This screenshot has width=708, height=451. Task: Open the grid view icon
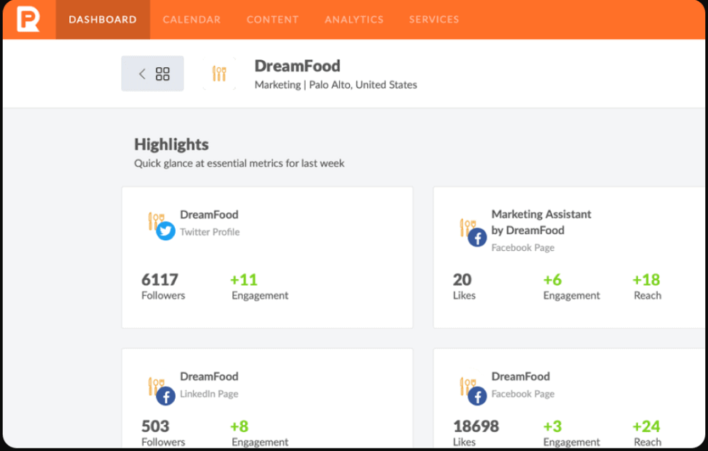pos(163,74)
